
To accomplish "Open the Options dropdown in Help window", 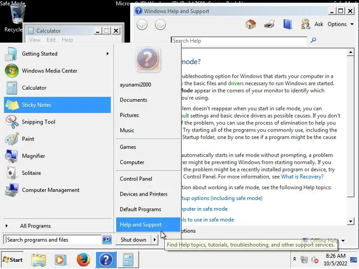I will click(341, 24).
